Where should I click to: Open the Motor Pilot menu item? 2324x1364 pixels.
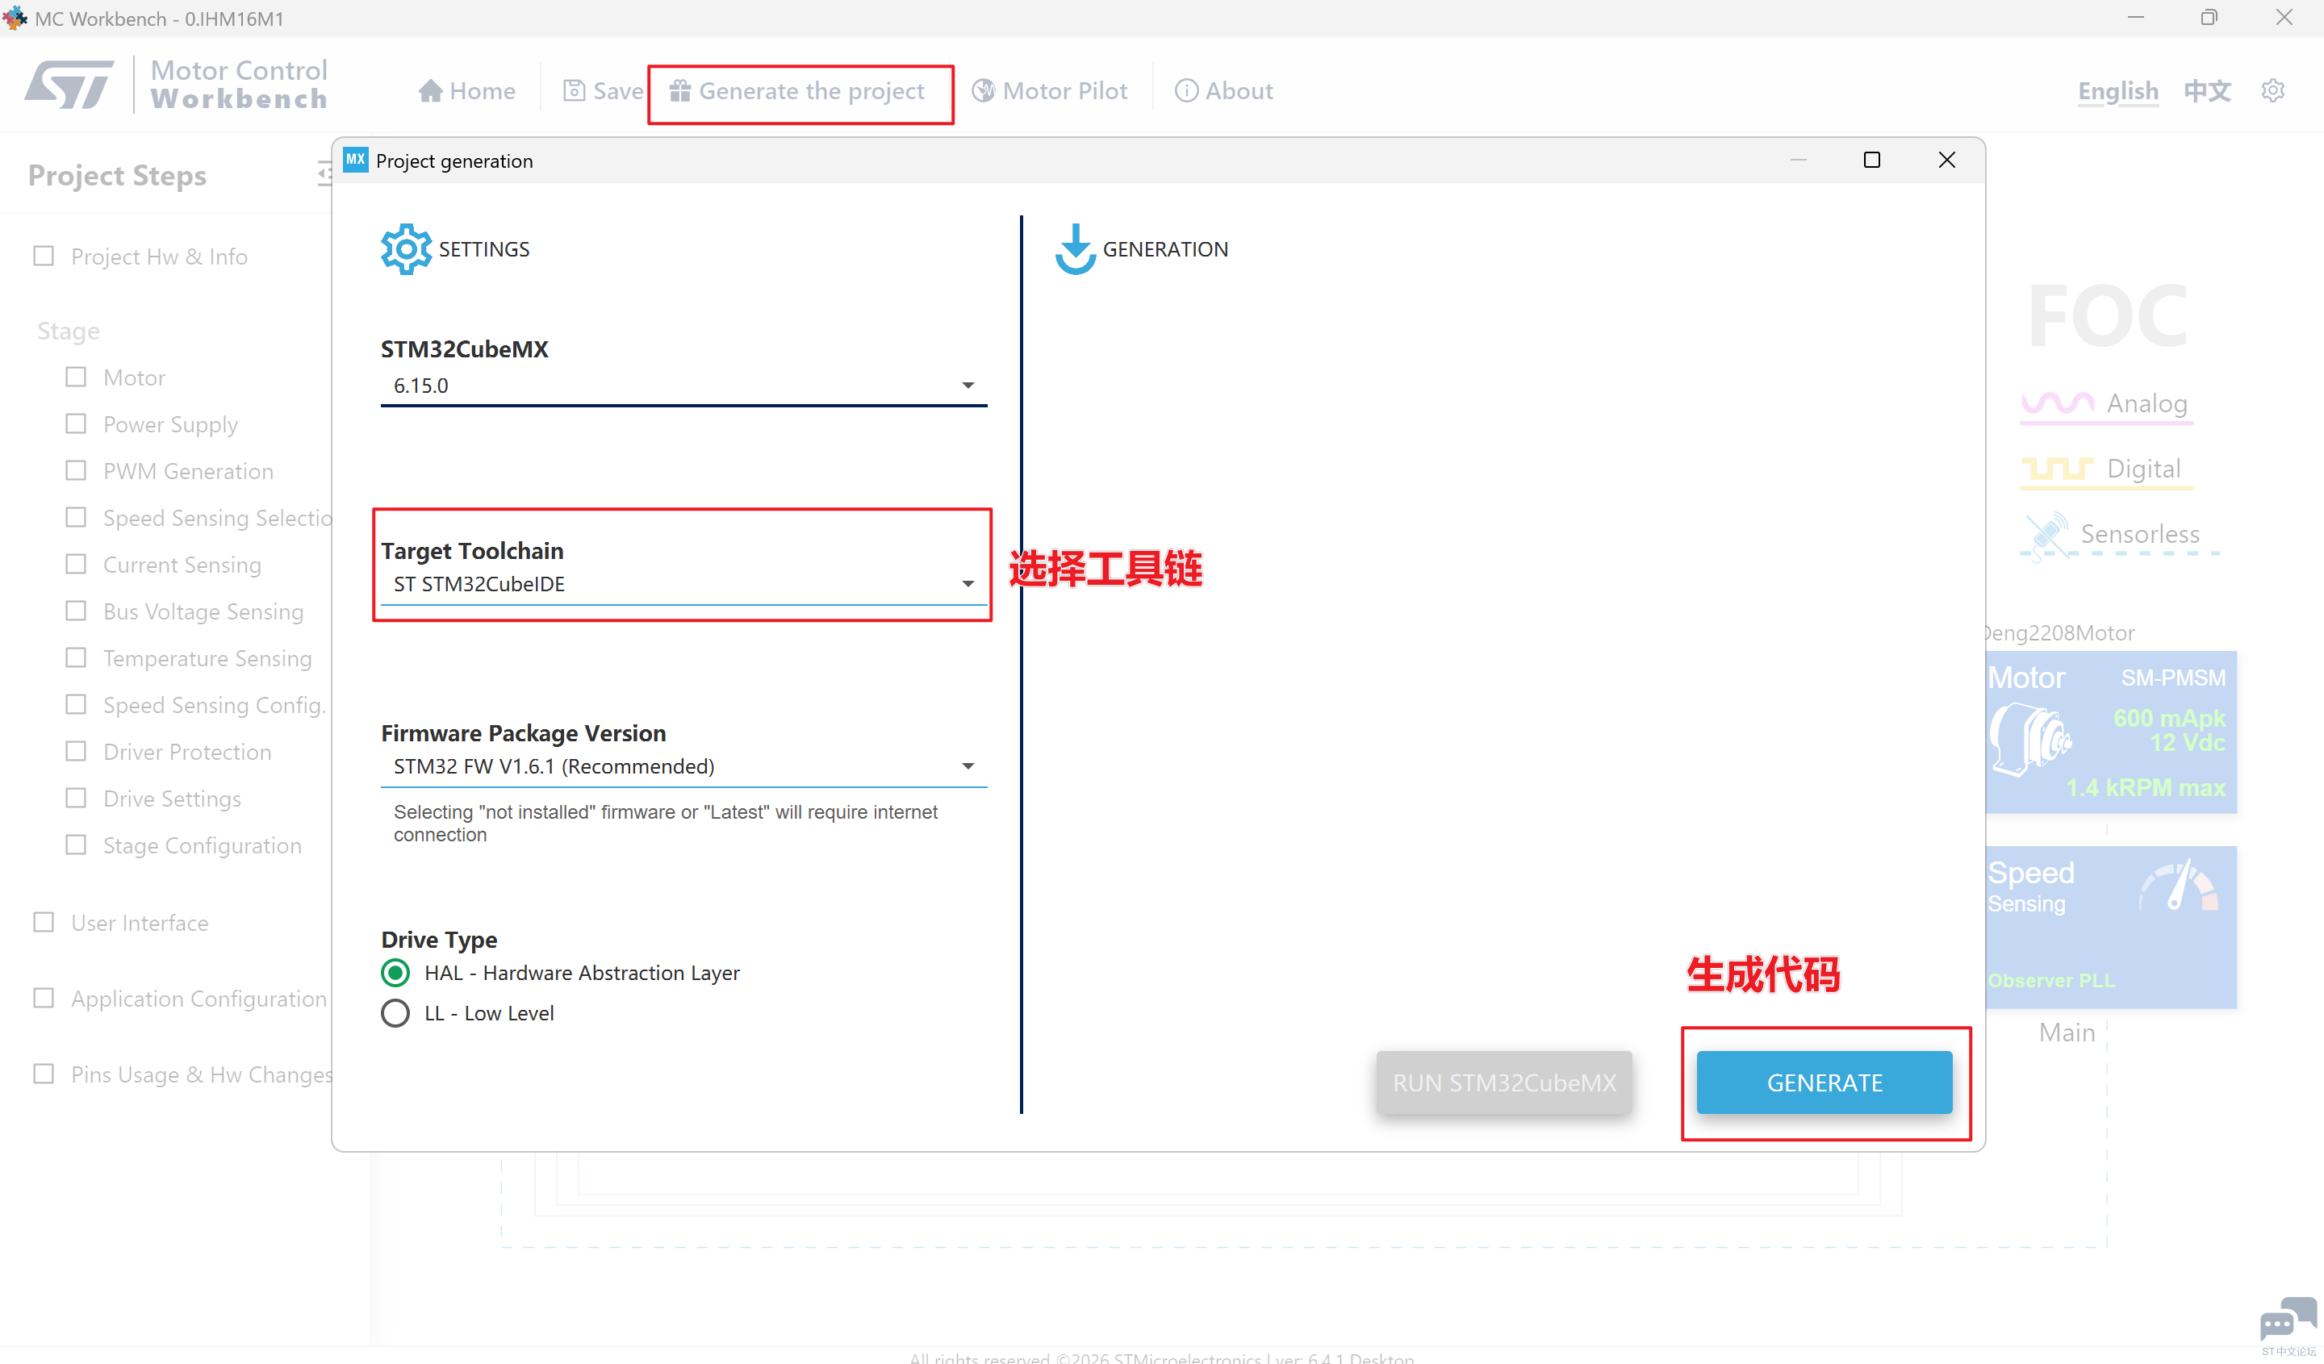tap(1050, 90)
